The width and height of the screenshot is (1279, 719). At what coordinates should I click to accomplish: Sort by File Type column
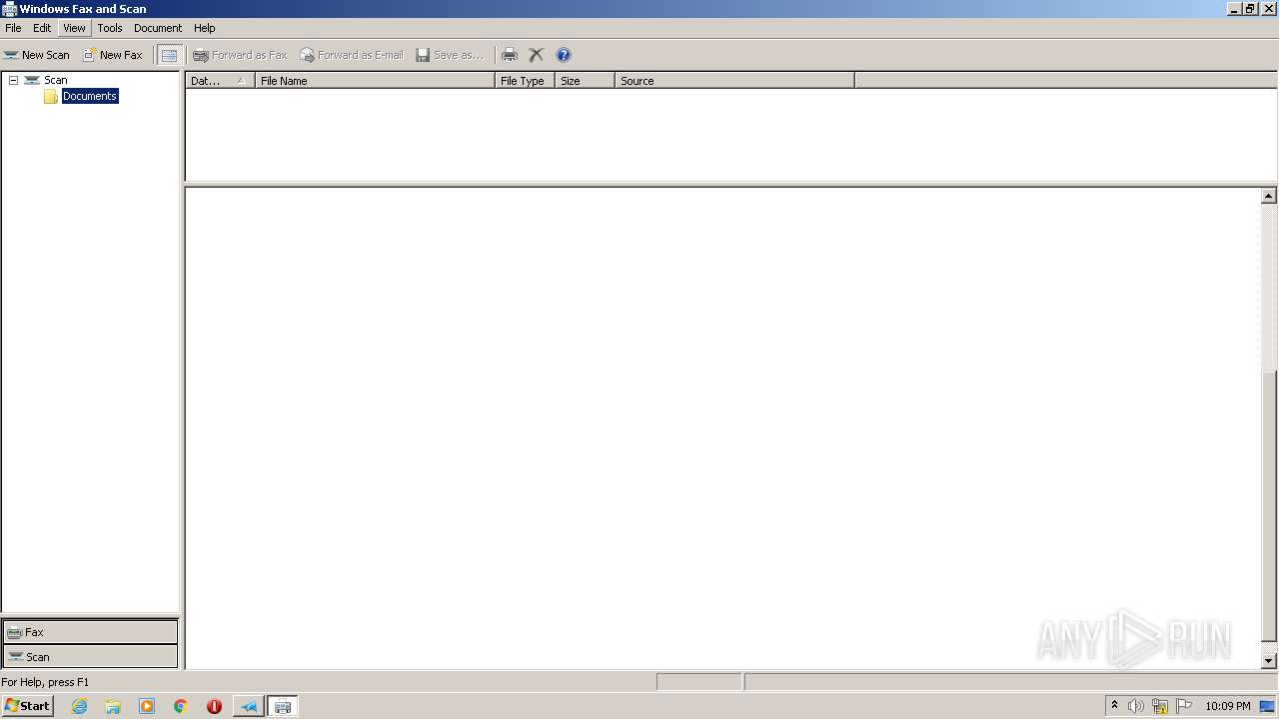click(x=525, y=81)
